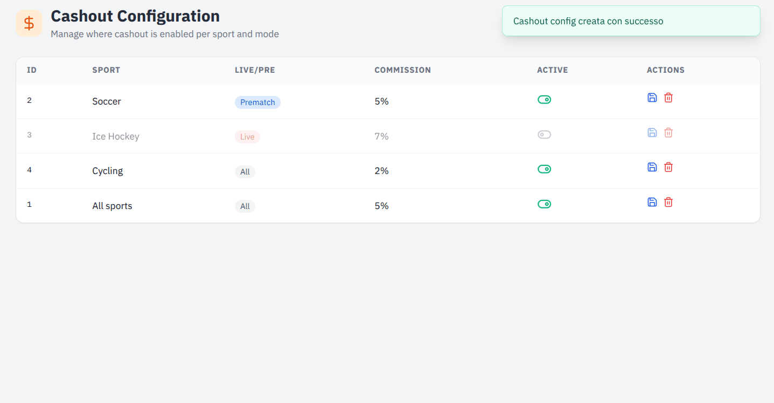
Task: Click the Live badge for Ice Hockey
Action: pyautogui.click(x=247, y=137)
